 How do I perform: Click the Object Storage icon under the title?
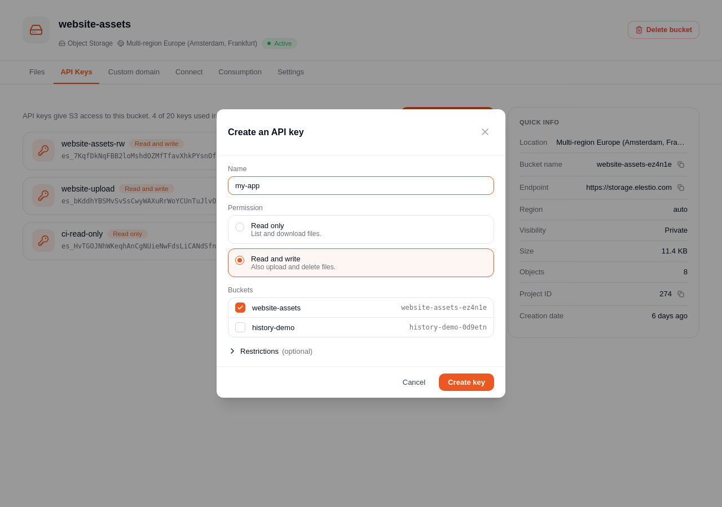(x=62, y=43)
